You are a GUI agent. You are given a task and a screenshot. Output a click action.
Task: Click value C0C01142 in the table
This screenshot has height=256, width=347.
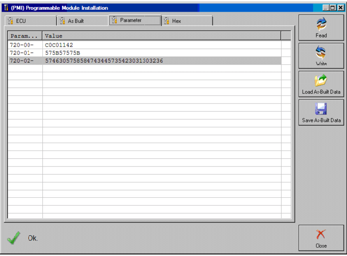tap(59, 45)
